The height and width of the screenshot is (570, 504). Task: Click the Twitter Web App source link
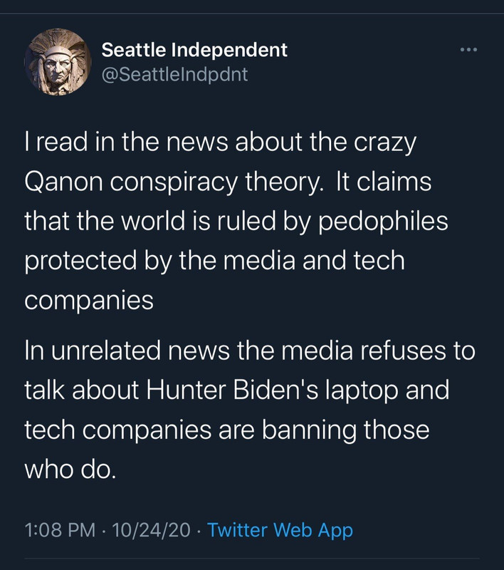point(280,530)
